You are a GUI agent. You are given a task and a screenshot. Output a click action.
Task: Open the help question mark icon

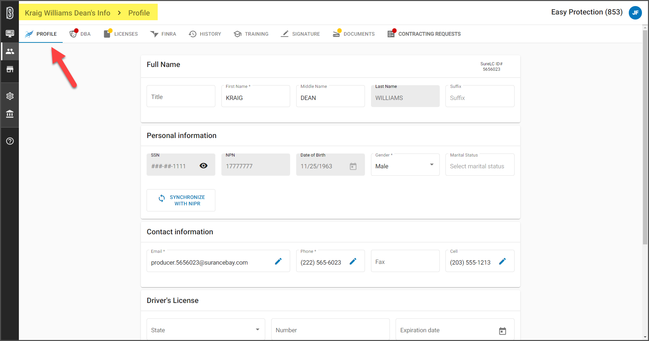click(10, 141)
